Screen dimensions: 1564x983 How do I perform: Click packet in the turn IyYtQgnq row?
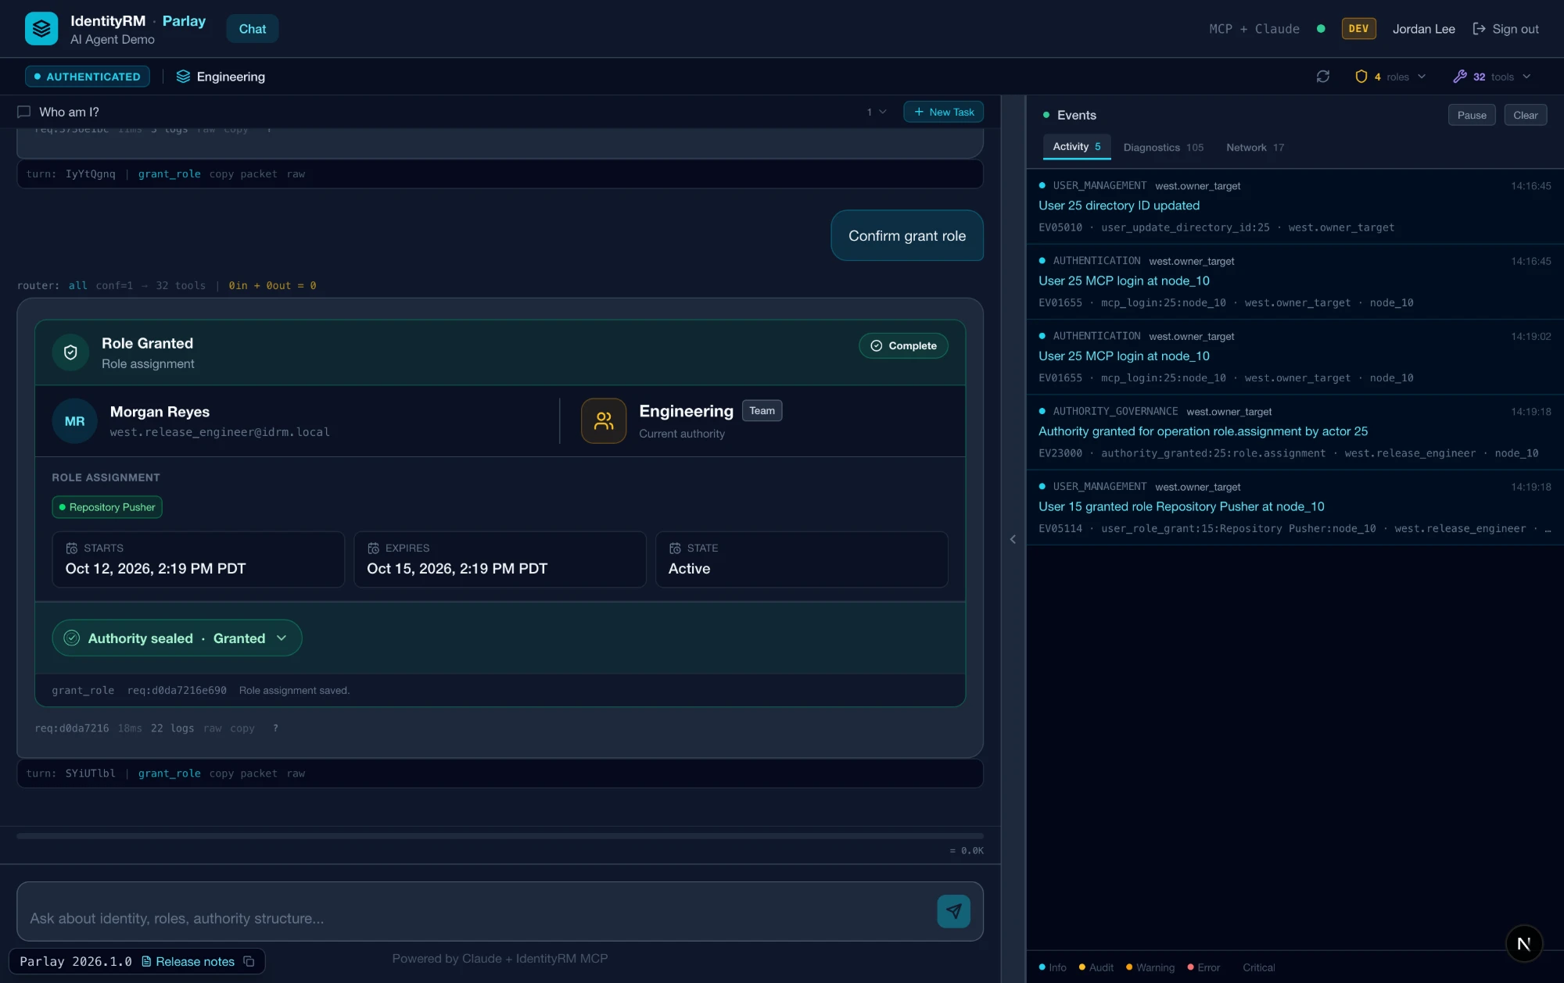pos(259,174)
